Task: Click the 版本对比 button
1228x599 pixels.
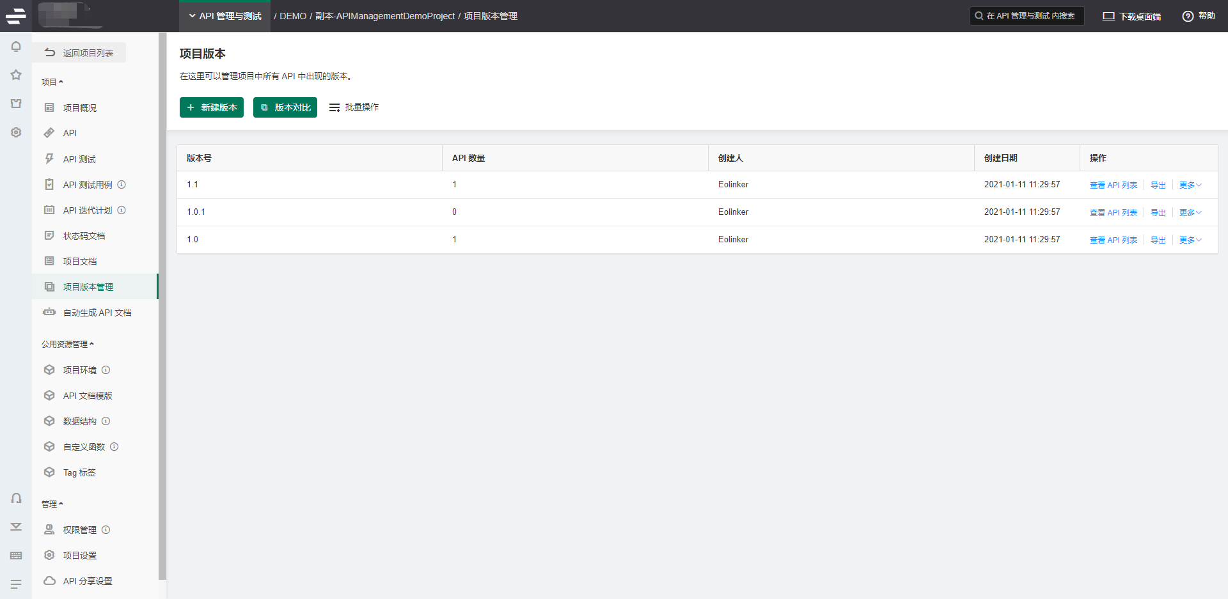Action: [285, 107]
